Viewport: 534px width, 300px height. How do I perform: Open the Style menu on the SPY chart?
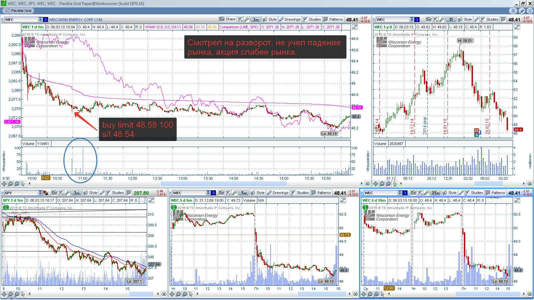coord(90,193)
